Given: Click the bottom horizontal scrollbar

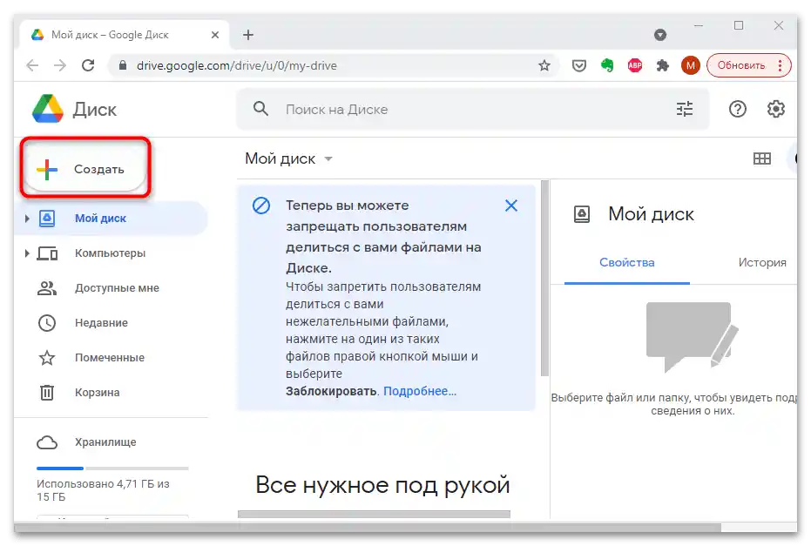Looking at the screenshot, I should coord(368,528).
